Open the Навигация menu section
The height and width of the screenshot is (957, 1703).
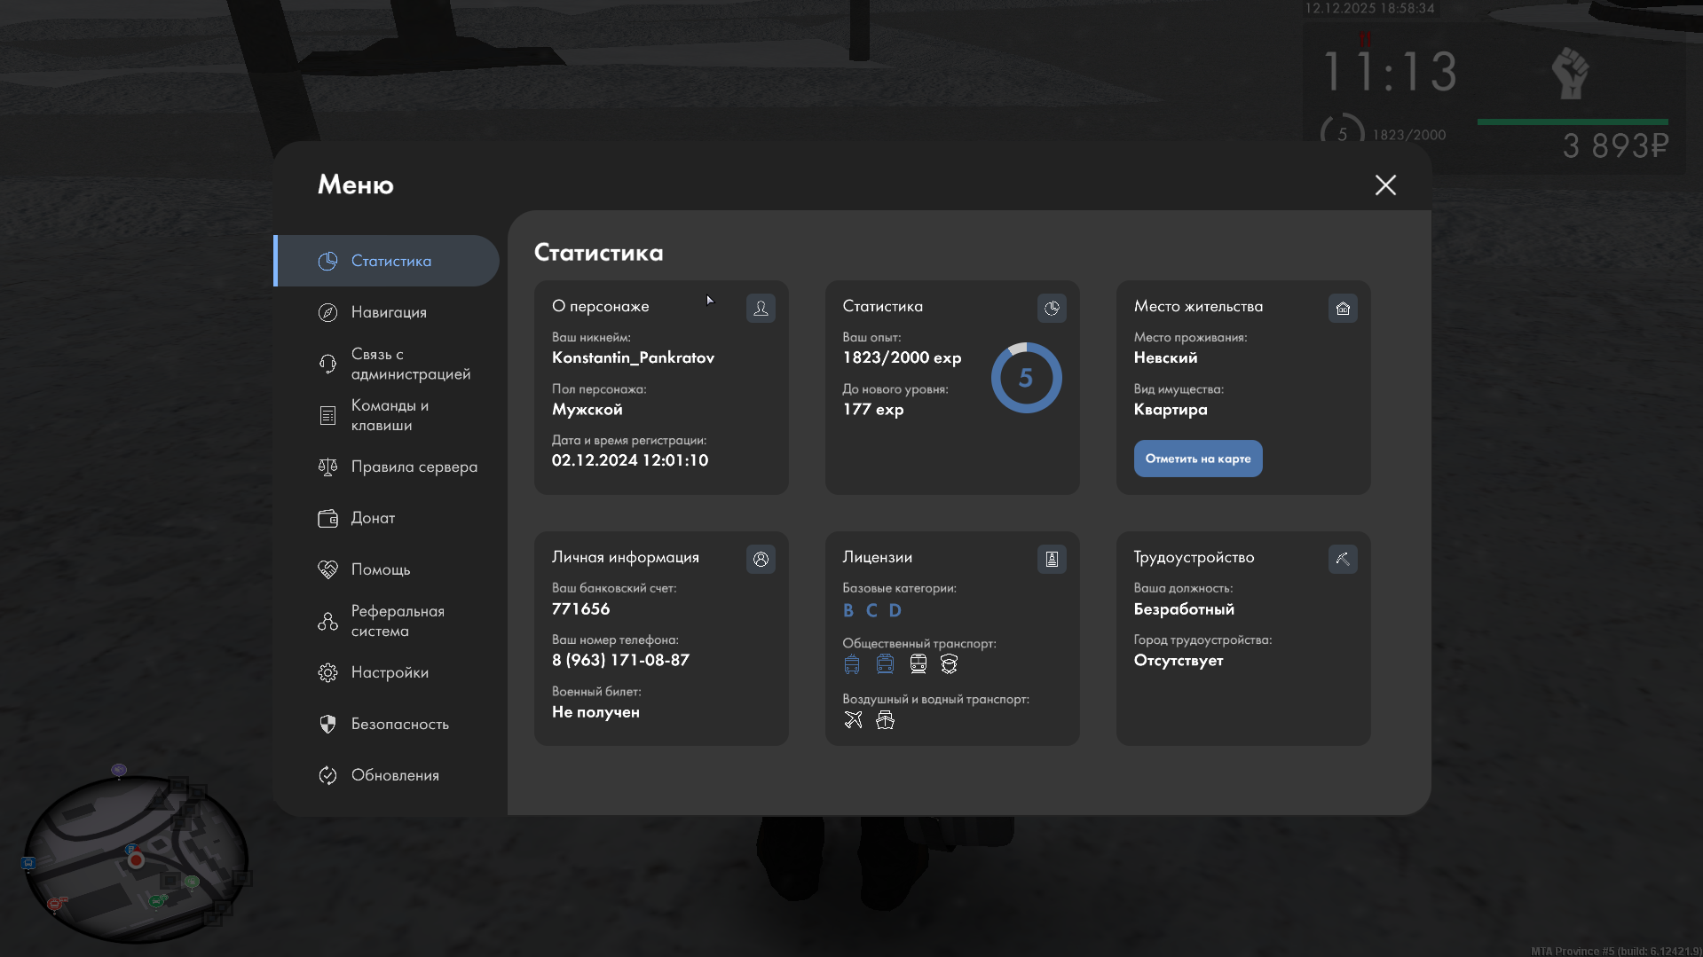(389, 312)
